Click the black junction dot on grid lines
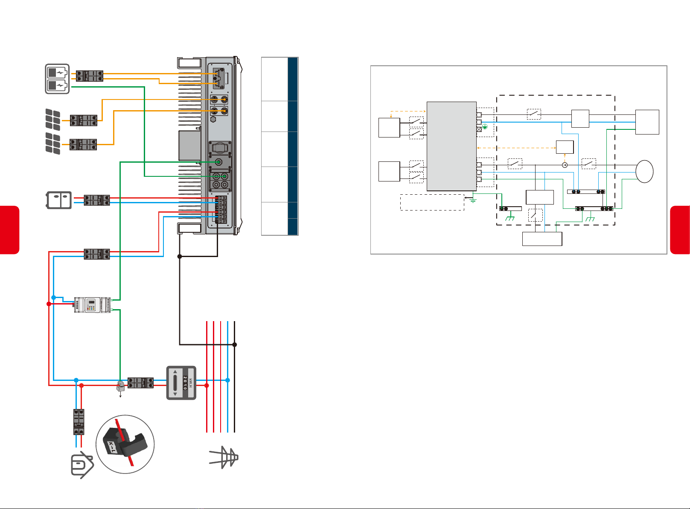 tap(235, 344)
